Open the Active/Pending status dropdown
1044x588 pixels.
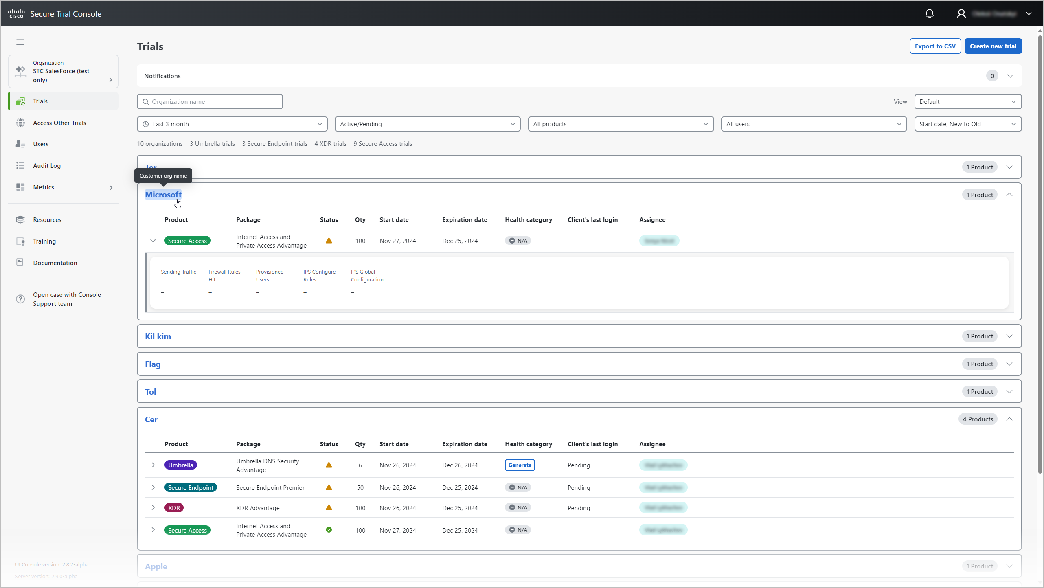[428, 124]
